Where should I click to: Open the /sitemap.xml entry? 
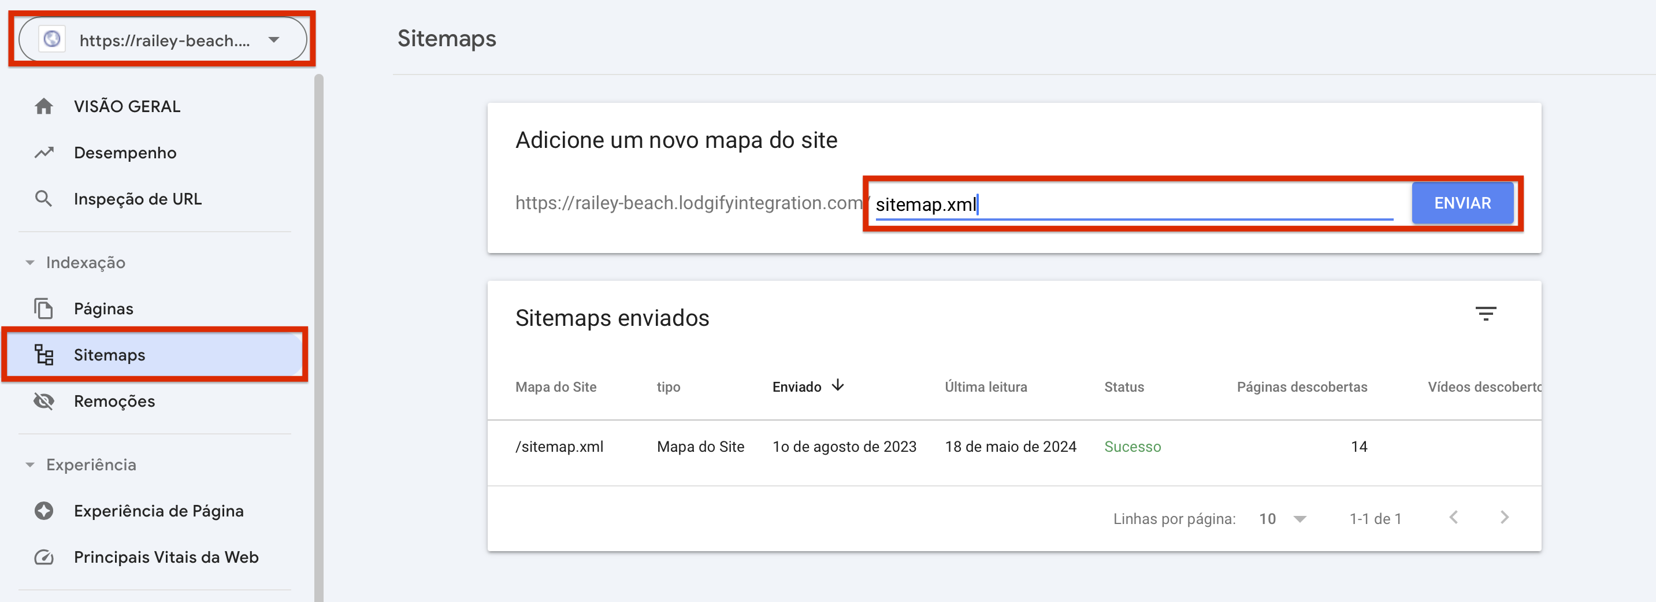pyautogui.click(x=560, y=446)
